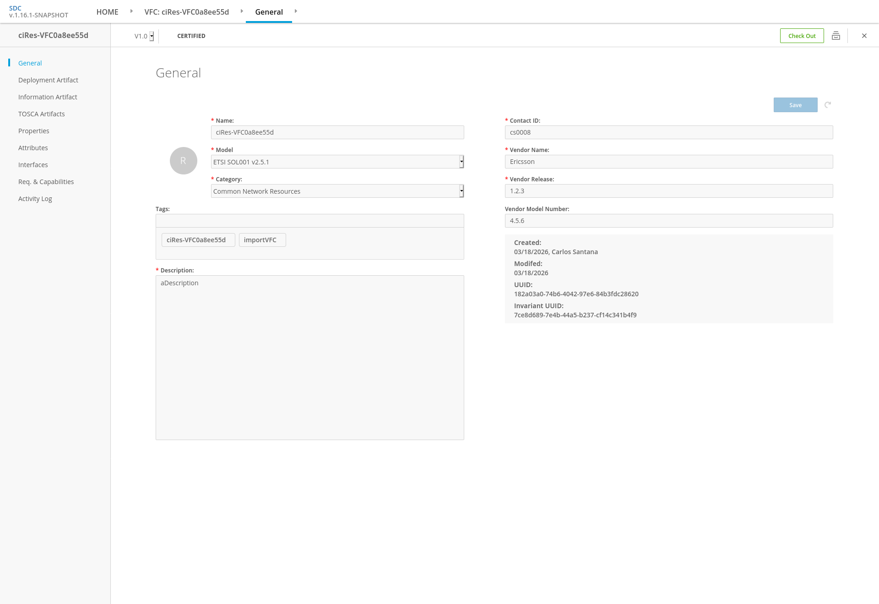Viewport: 879px width, 604px height.
Task: Click into the Description text area
Action: click(x=309, y=357)
